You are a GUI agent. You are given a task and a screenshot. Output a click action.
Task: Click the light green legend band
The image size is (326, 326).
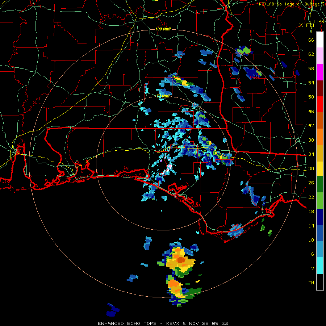pos(320,201)
